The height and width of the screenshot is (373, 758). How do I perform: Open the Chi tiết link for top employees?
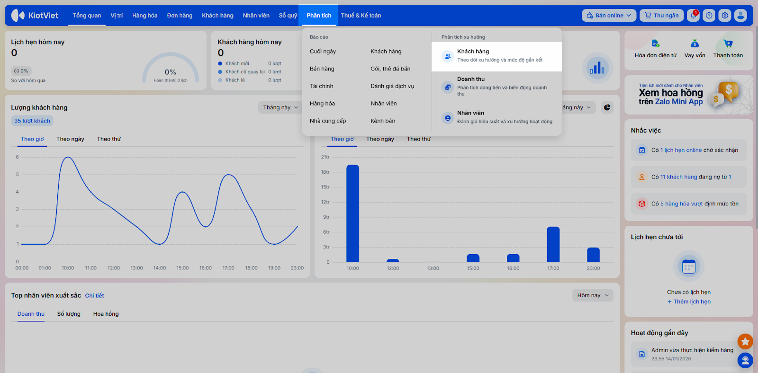[94, 296]
